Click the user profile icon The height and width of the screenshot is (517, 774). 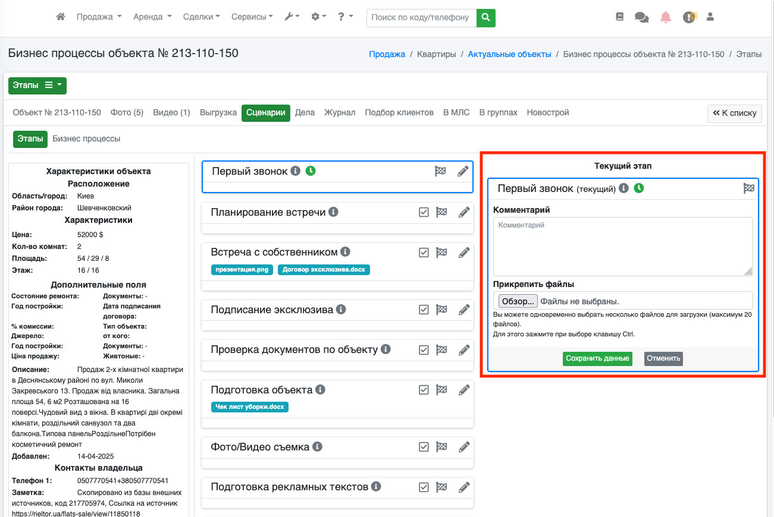pos(710,17)
